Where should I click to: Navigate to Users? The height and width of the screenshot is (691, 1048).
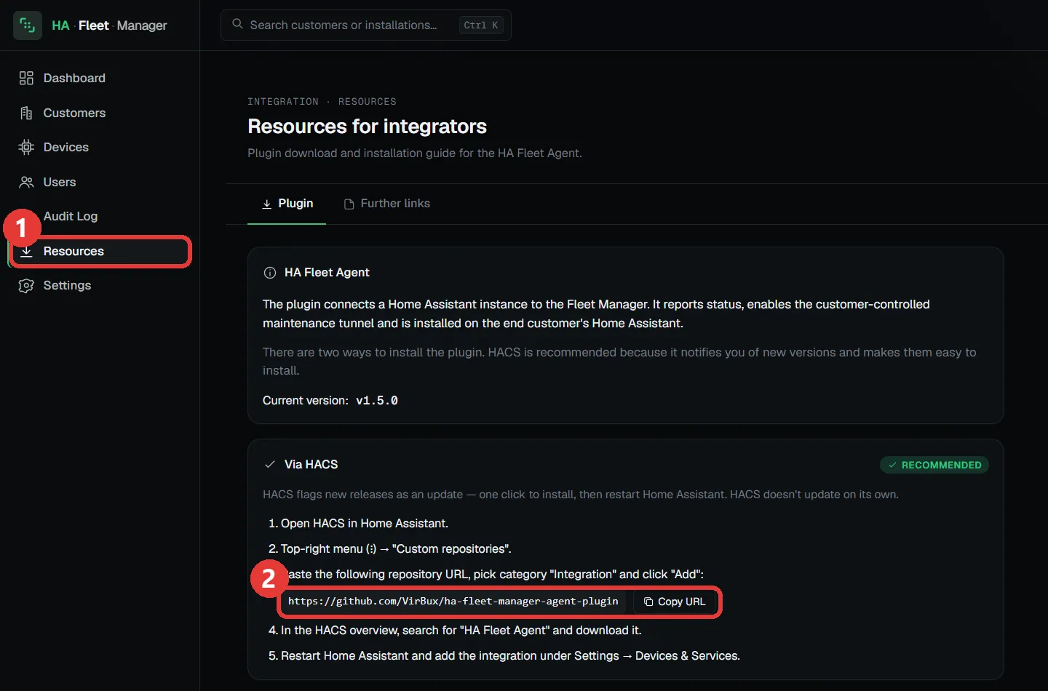tap(100, 182)
